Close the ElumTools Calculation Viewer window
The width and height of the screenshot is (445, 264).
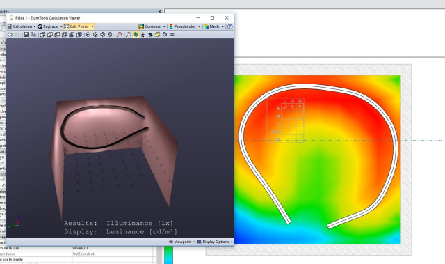[227, 17]
